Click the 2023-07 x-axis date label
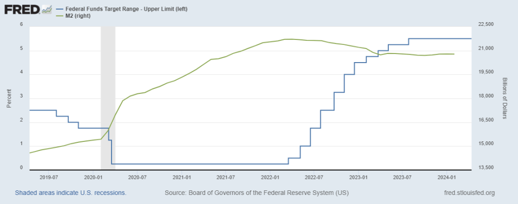This screenshot has height=204, width=518. coord(402,177)
